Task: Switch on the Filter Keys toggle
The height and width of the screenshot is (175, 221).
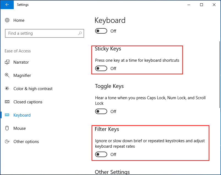Action: point(101,154)
